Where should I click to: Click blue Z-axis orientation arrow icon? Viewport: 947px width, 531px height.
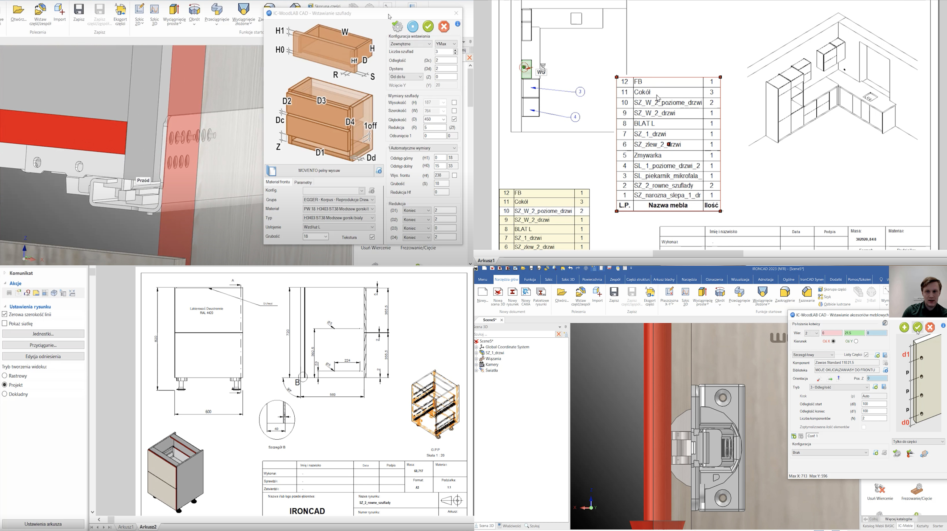click(x=839, y=378)
